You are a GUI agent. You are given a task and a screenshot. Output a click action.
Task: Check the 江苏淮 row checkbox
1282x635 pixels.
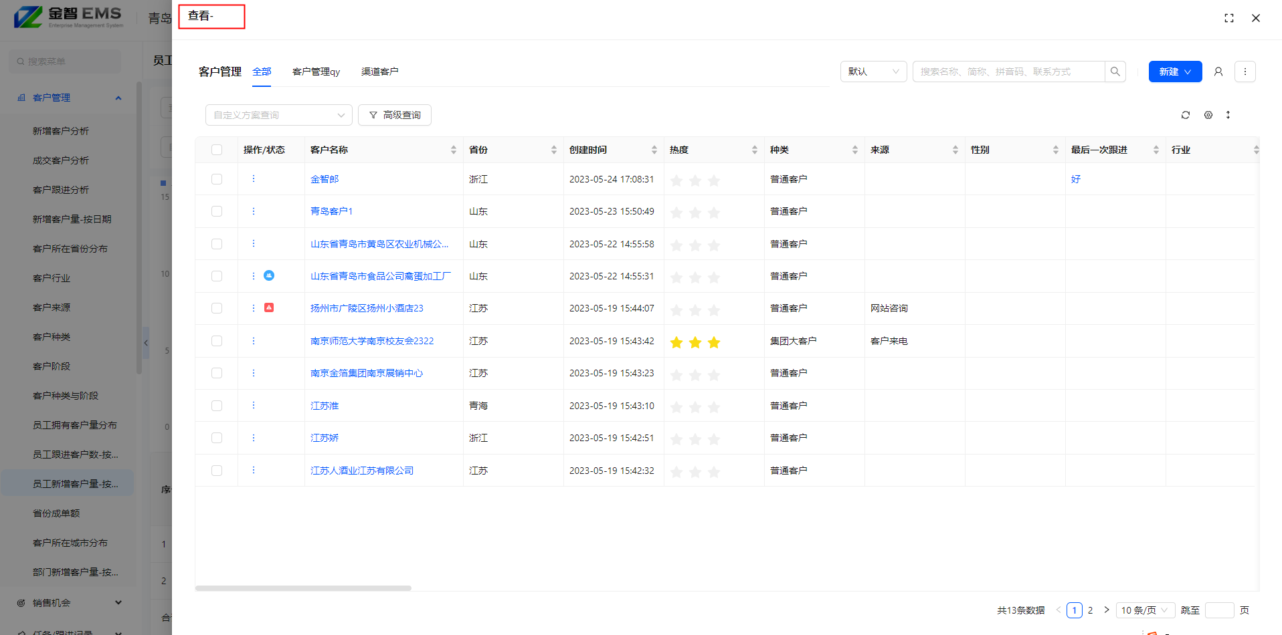[x=217, y=406]
